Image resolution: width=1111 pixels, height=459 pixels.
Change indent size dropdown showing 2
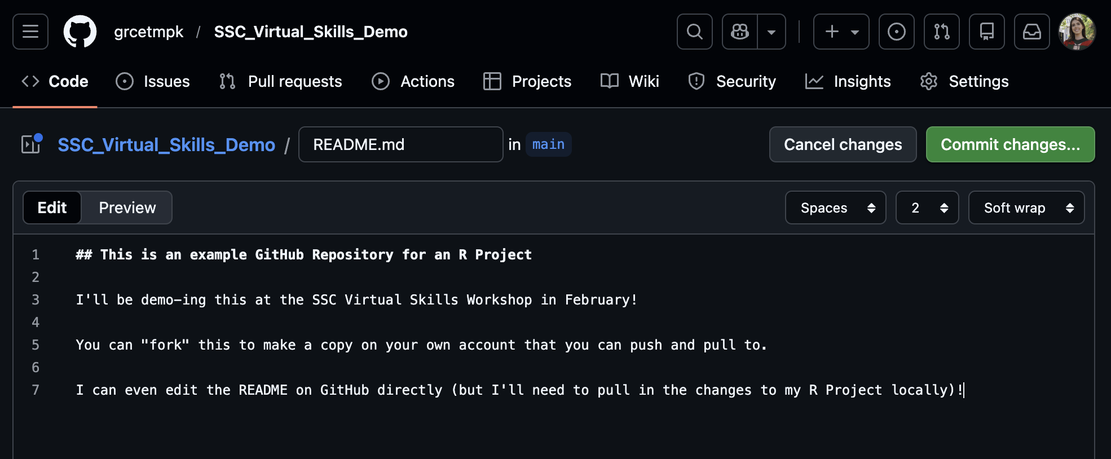927,208
